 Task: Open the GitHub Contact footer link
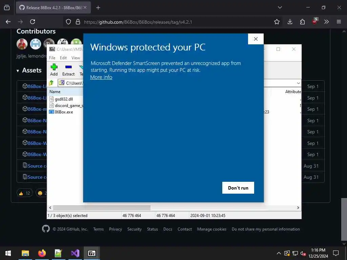185,229
